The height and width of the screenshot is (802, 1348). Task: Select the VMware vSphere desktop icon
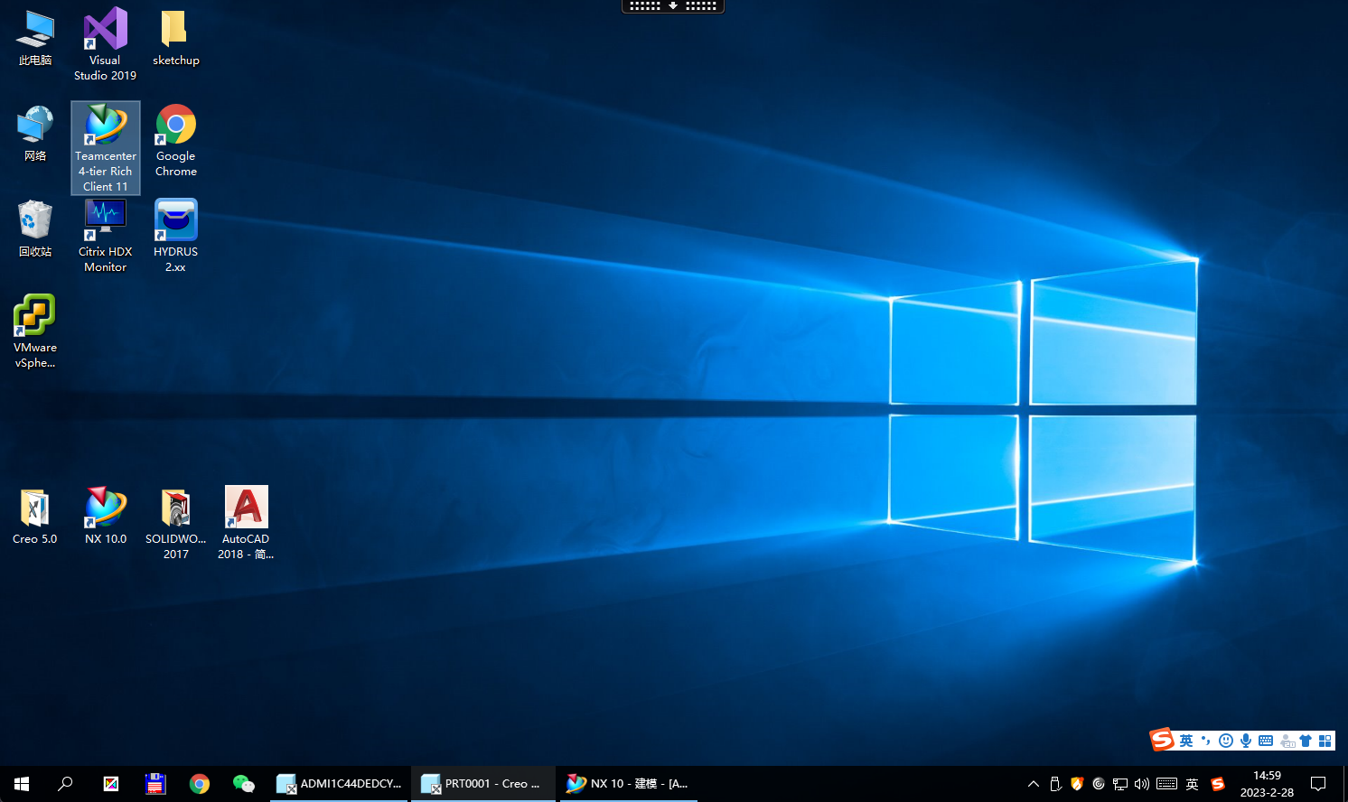tap(35, 331)
